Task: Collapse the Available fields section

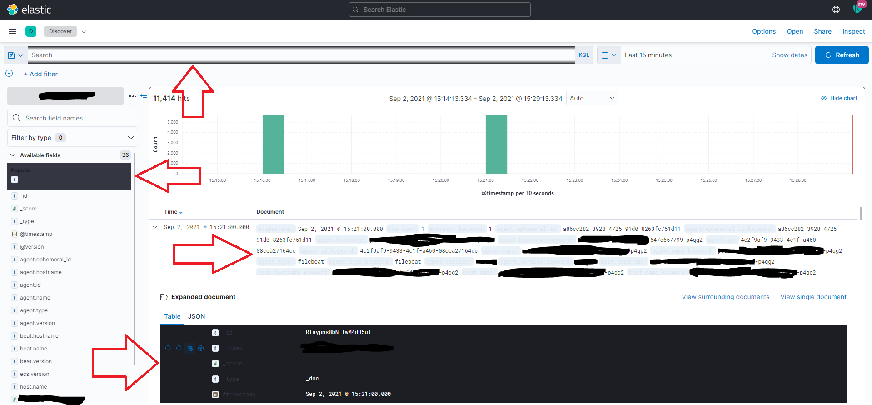Action: point(13,155)
